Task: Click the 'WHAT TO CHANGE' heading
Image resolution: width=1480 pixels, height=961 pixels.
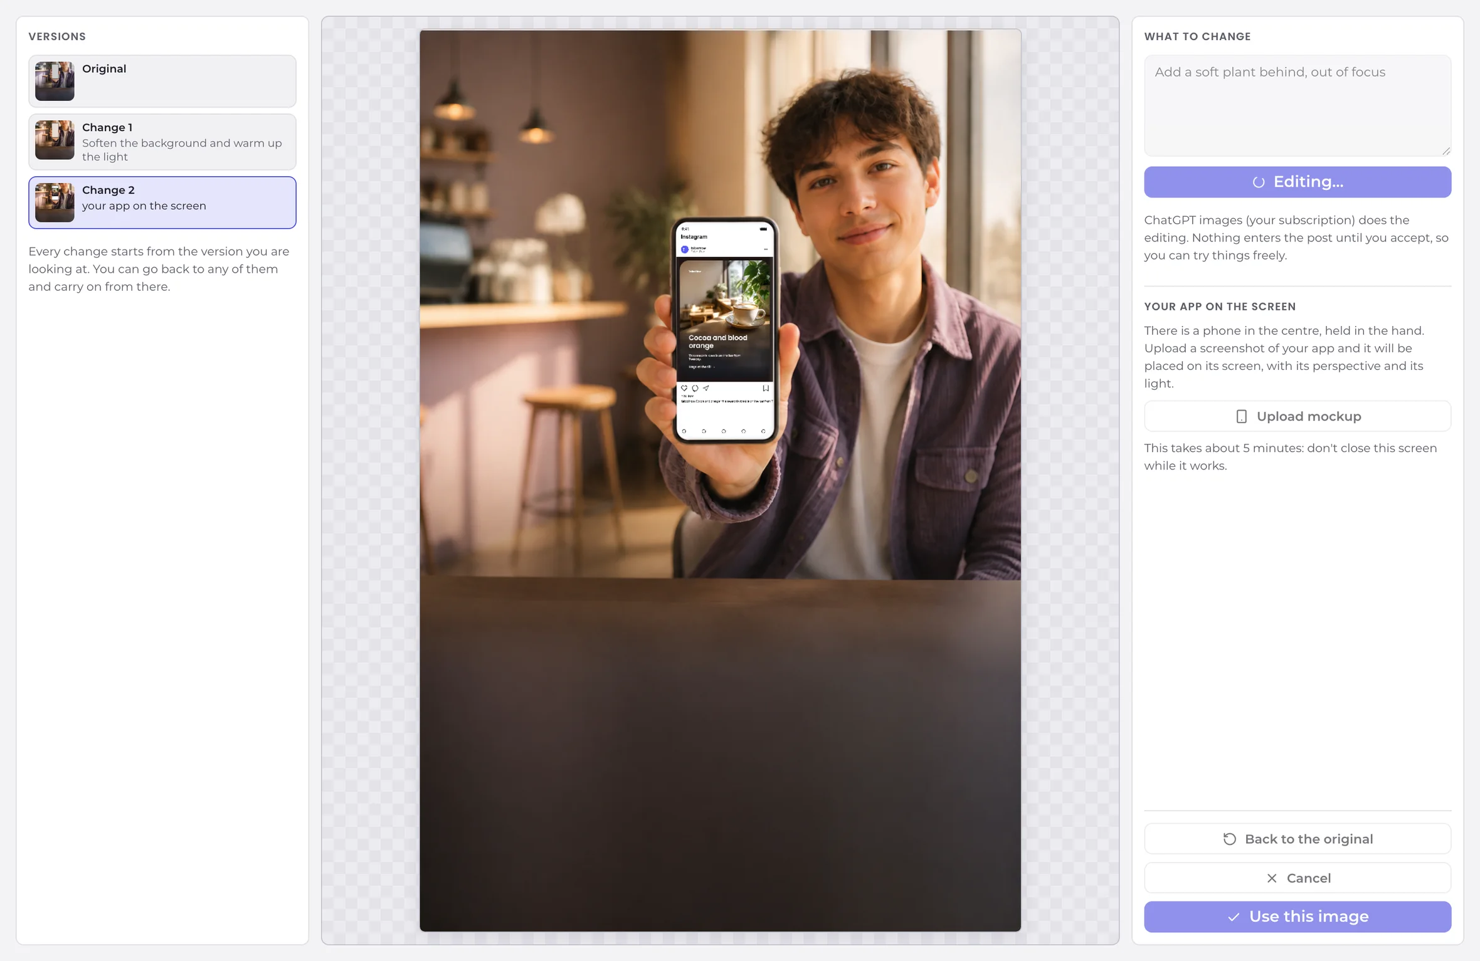Action: (x=1197, y=36)
